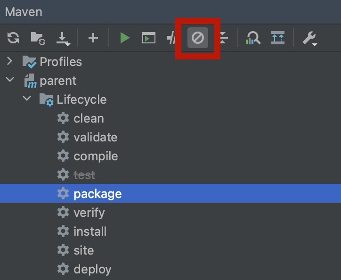This screenshot has height=280, width=341.
Task: Toggle Offline Mode in Maven toolbar
Action: point(172,38)
